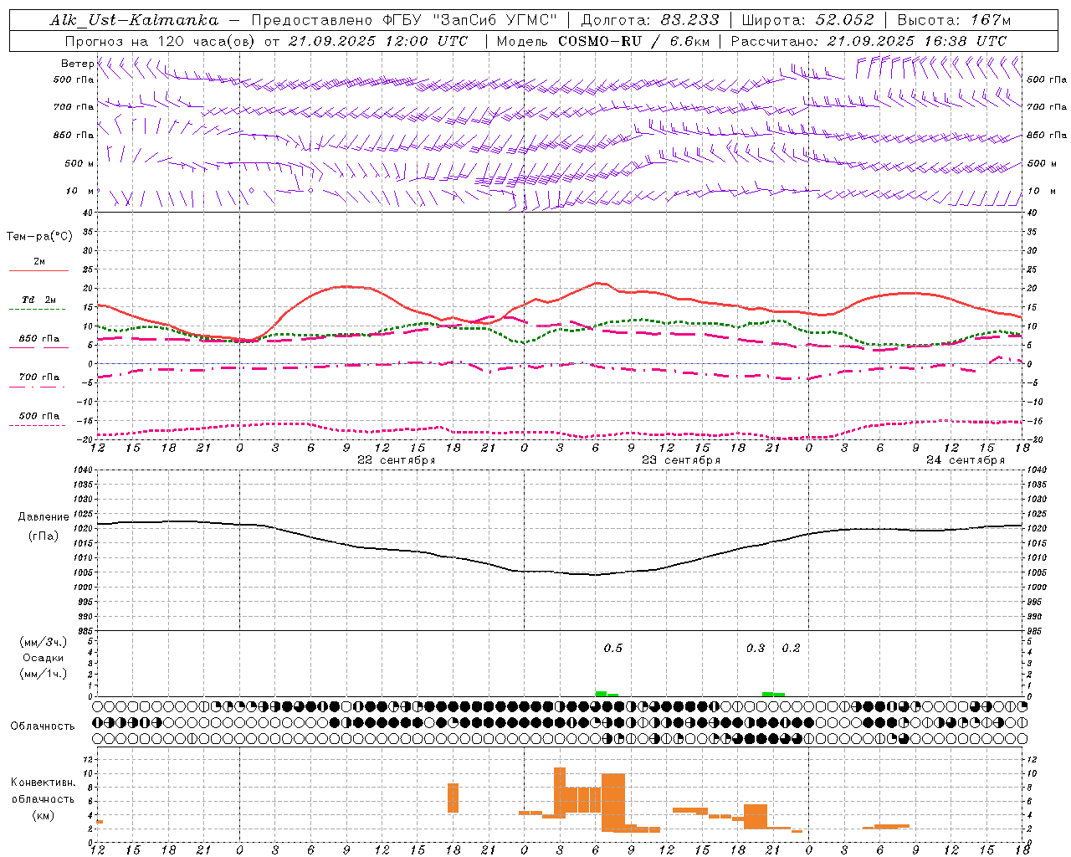
Task: Click the 500 м wind level label on left
Action: [x=80, y=164]
